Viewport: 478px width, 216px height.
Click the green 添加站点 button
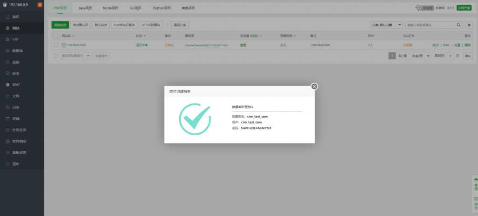60,25
